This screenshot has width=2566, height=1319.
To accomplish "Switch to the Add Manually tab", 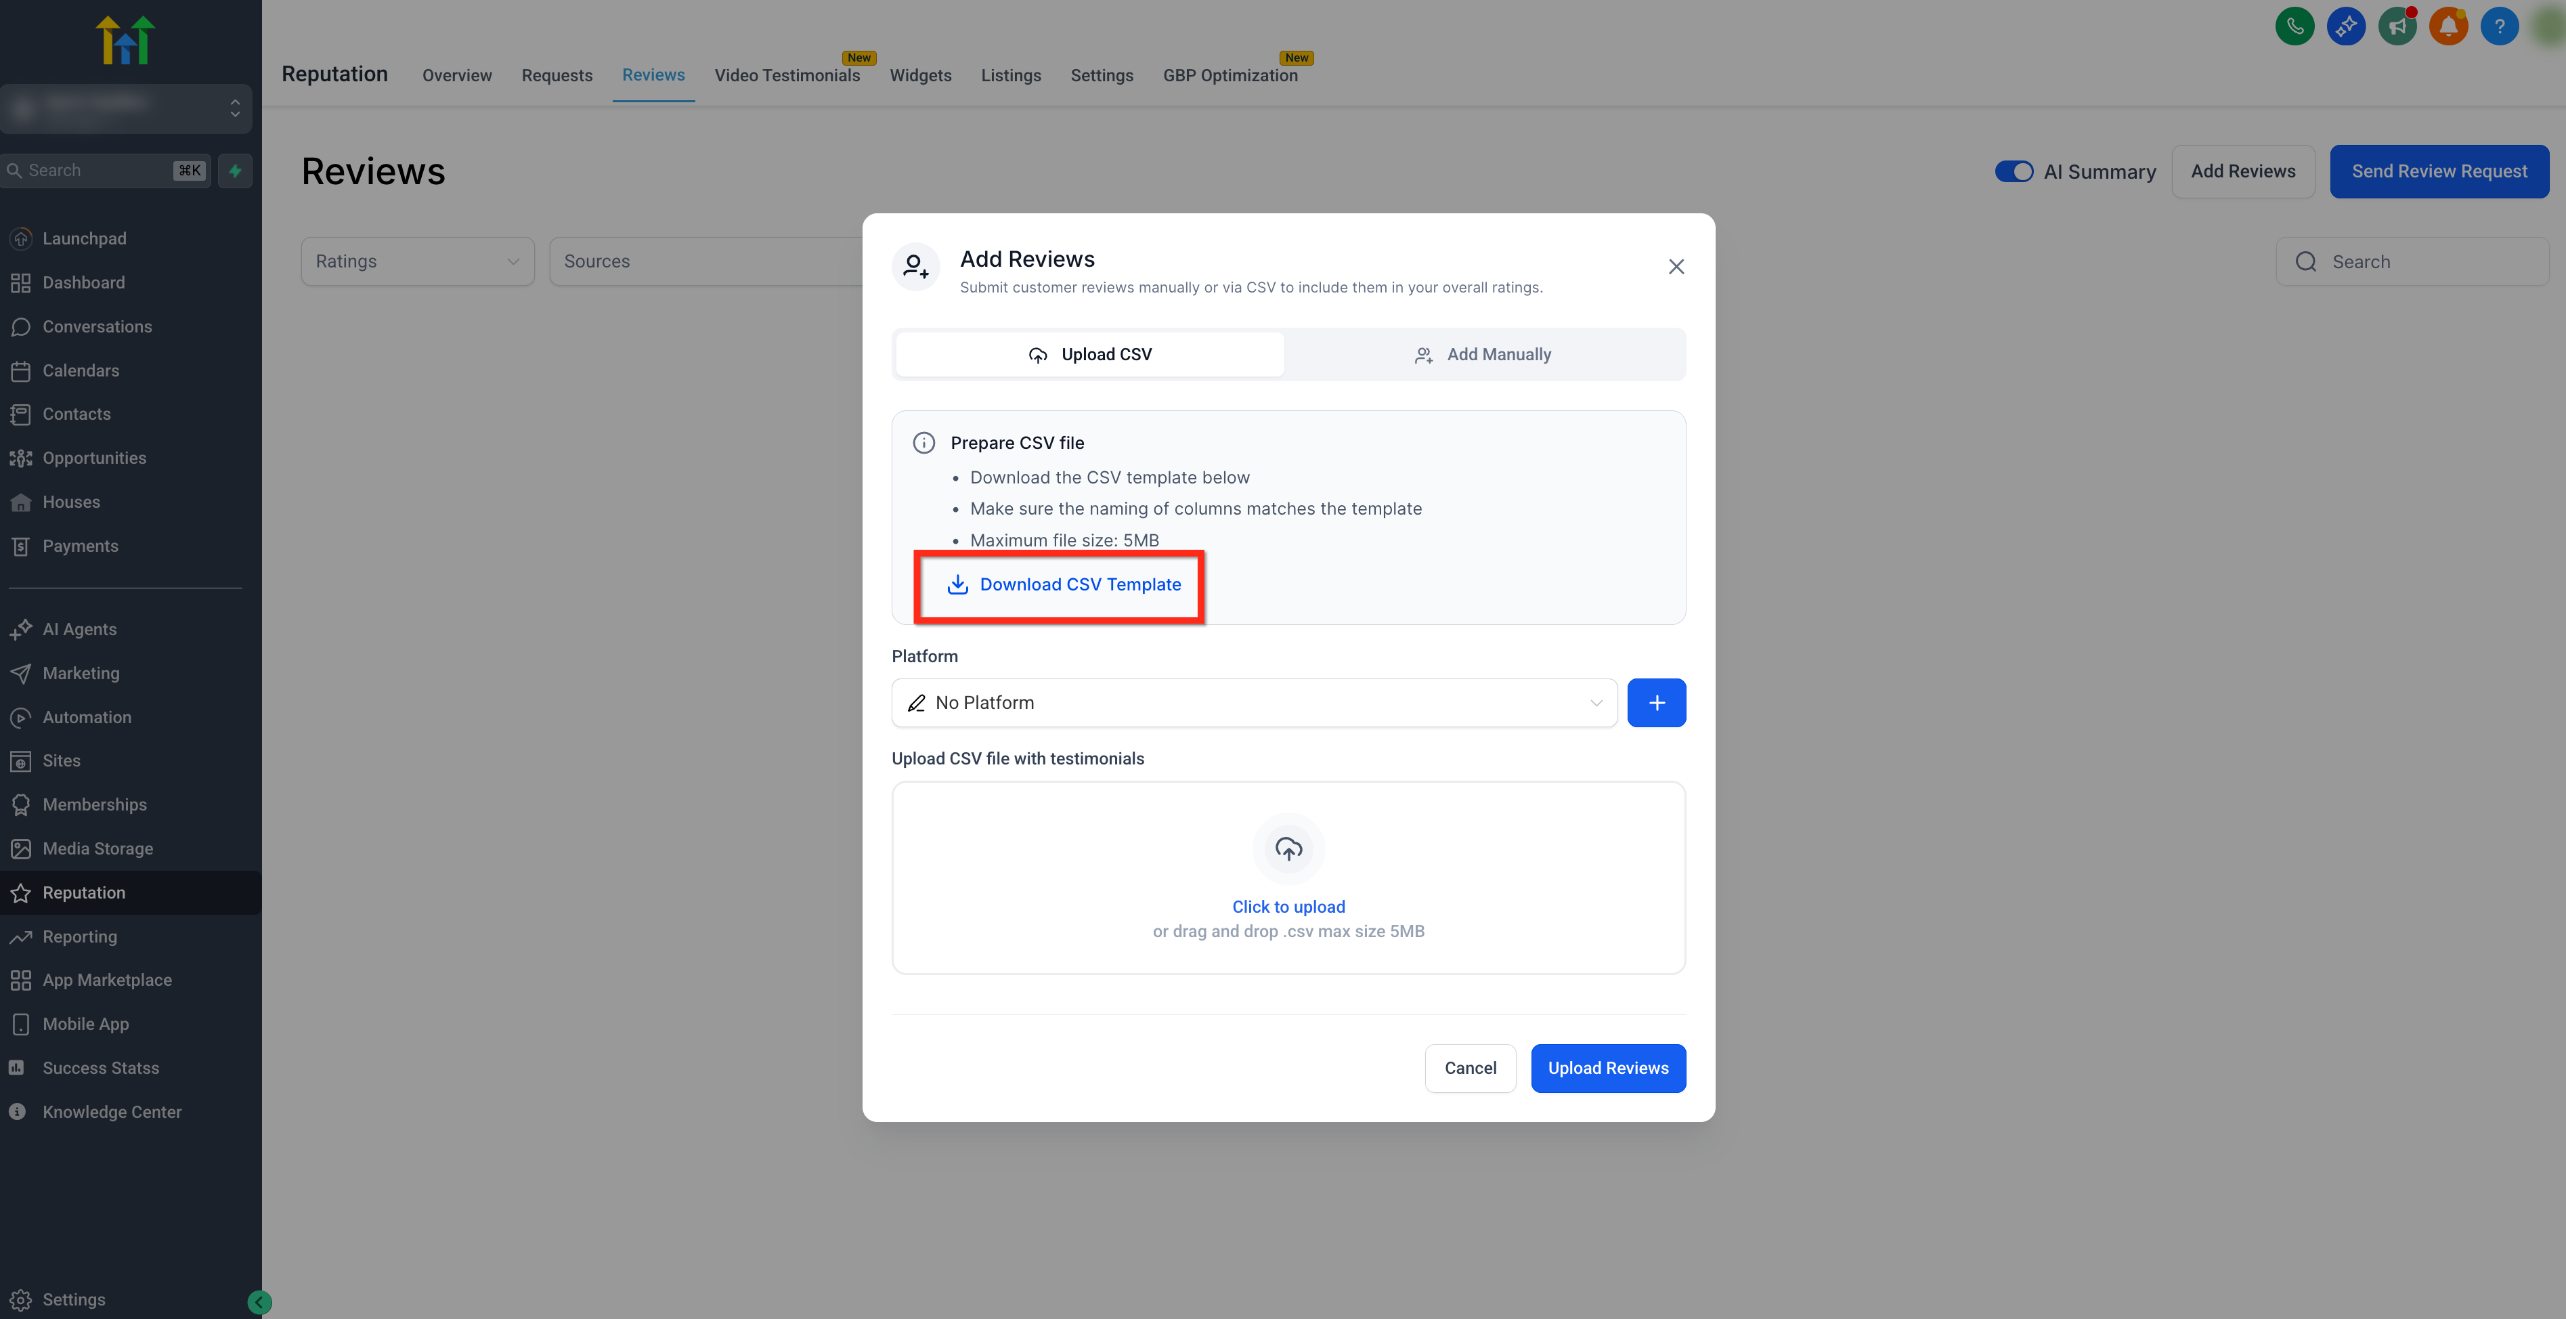I will pos(1483,355).
